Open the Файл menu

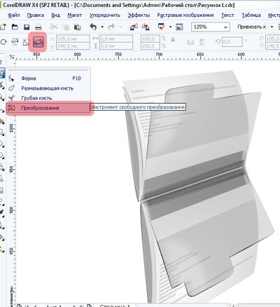[x=14, y=15]
